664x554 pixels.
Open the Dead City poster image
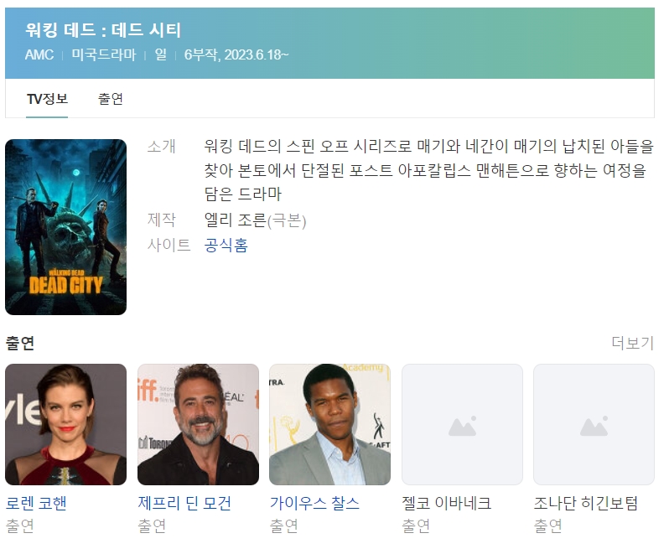[x=65, y=227]
